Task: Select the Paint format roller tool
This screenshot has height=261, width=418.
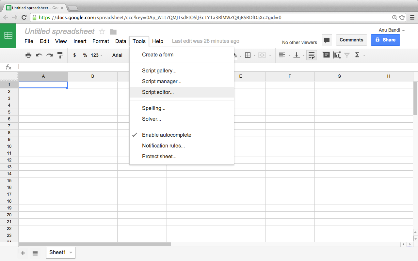Action: [x=60, y=55]
